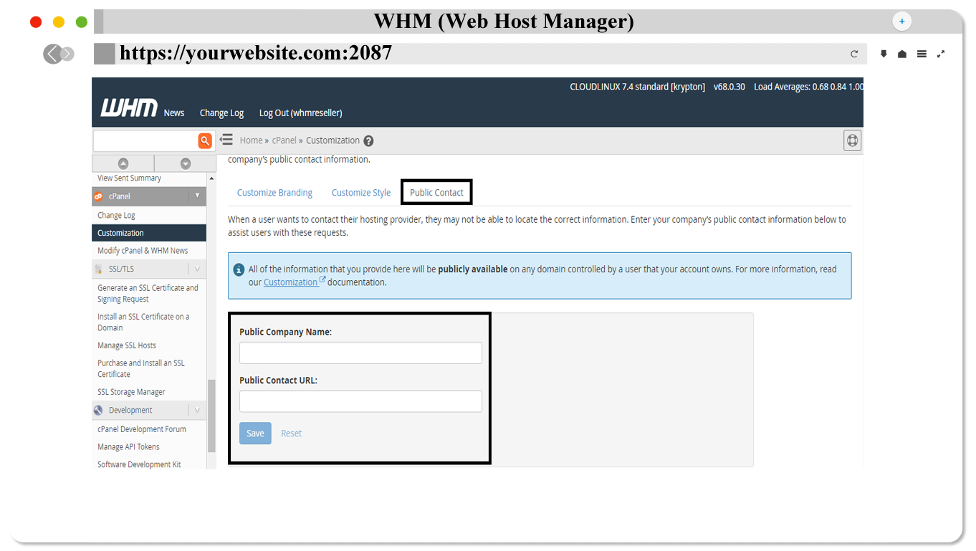Screen dimensions: 976x551
Task: Click the sidebar vertical scrollbar thumb
Action: [x=211, y=416]
